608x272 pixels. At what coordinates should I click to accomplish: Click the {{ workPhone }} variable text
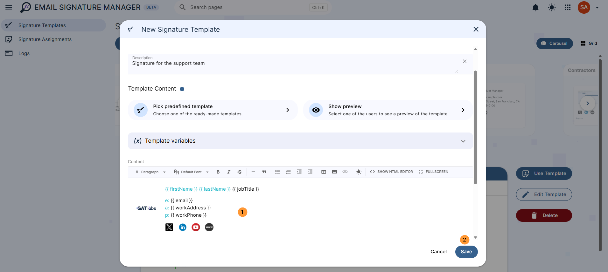click(x=189, y=215)
